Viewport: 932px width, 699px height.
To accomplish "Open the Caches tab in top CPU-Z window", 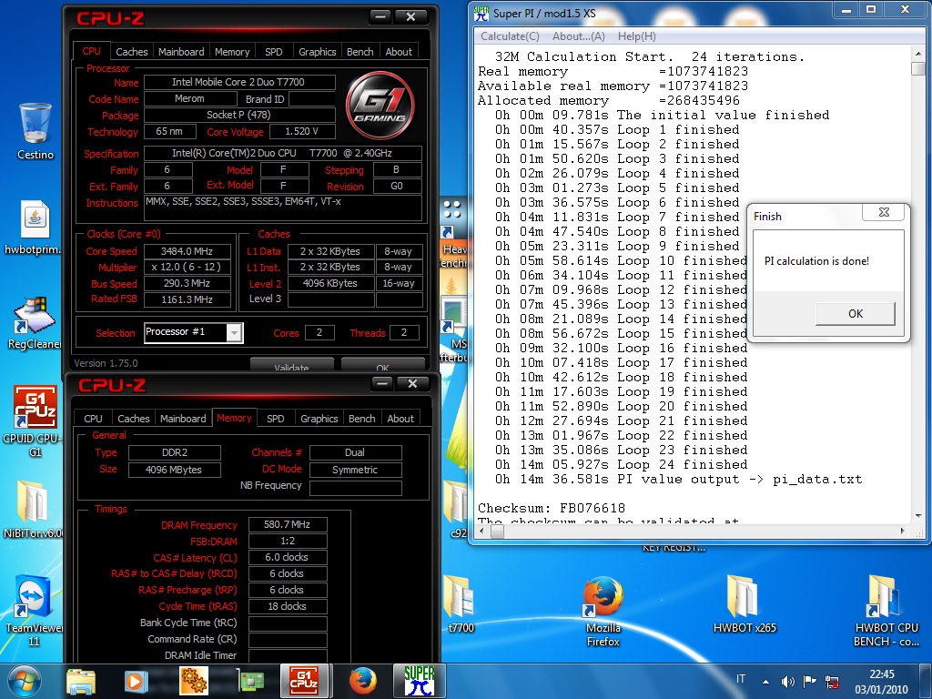I will point(131,52).
